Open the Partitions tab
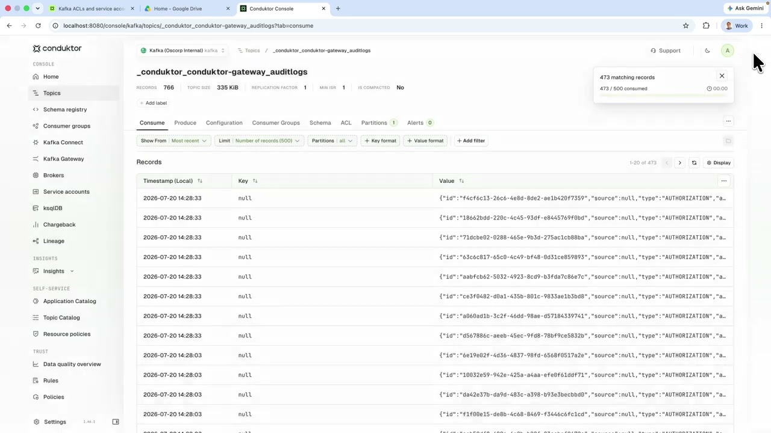Screen dimensions: 771x433 click(379, 123)
